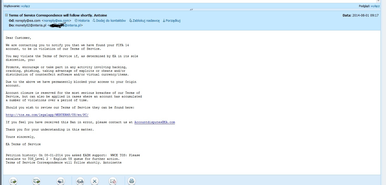Click the 'EA Terms of Service' signature line

(x=23, y=144)
